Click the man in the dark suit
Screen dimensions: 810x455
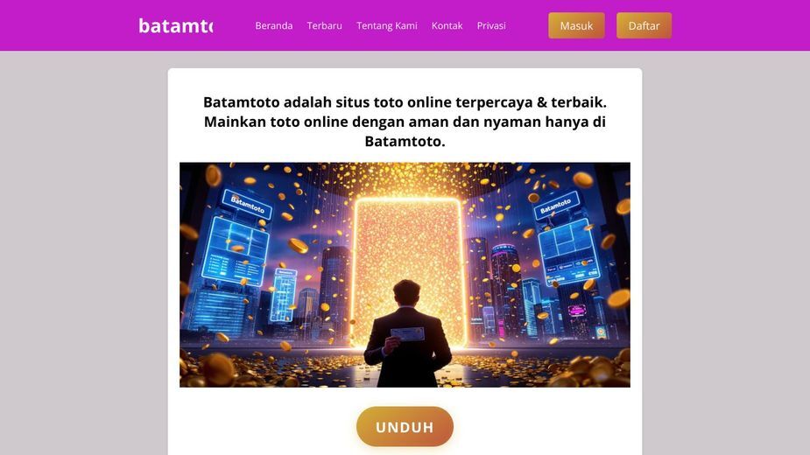407,333
